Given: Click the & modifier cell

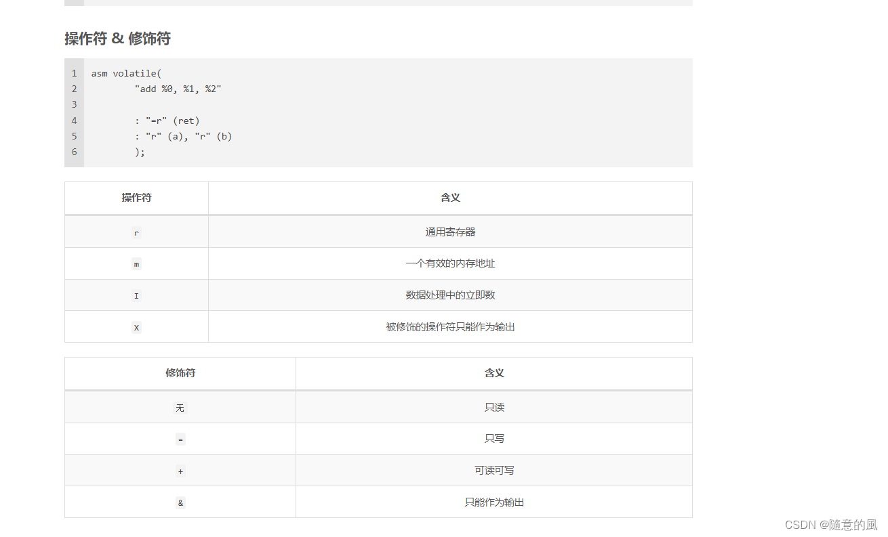Looking at the screenshot, I should 180,502.
